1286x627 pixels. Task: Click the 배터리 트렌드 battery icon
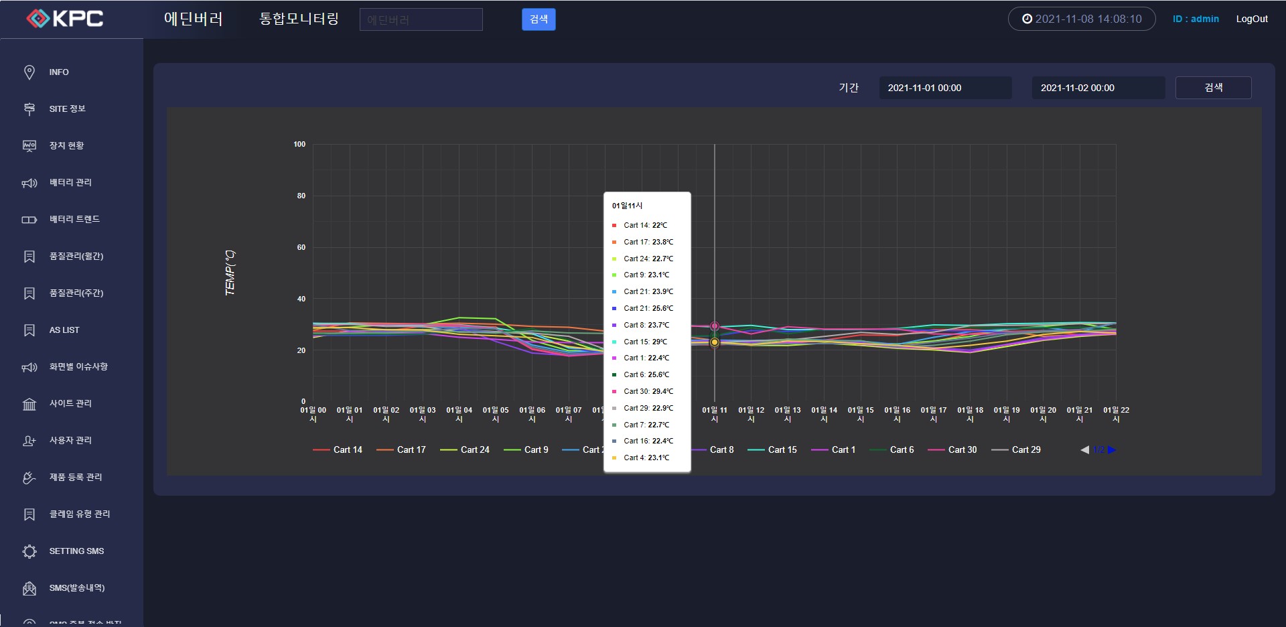[29, 220]
